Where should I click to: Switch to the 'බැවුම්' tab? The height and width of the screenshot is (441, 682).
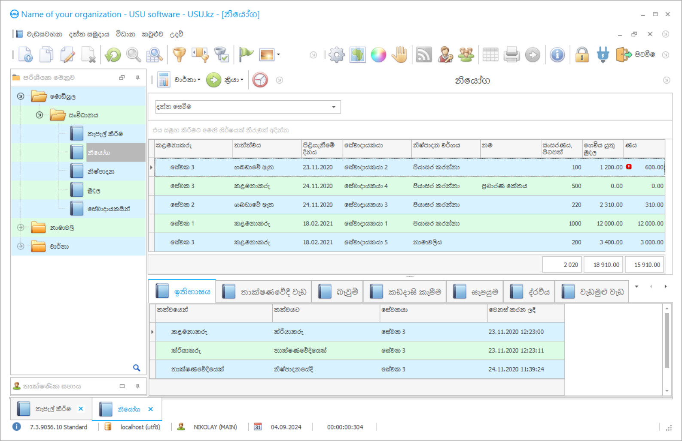[338, 292]
